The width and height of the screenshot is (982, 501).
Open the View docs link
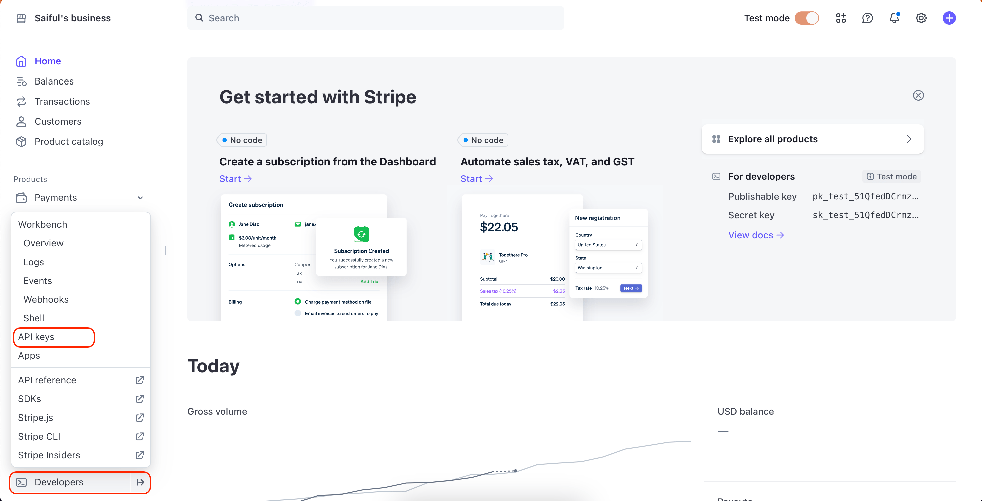756,235
